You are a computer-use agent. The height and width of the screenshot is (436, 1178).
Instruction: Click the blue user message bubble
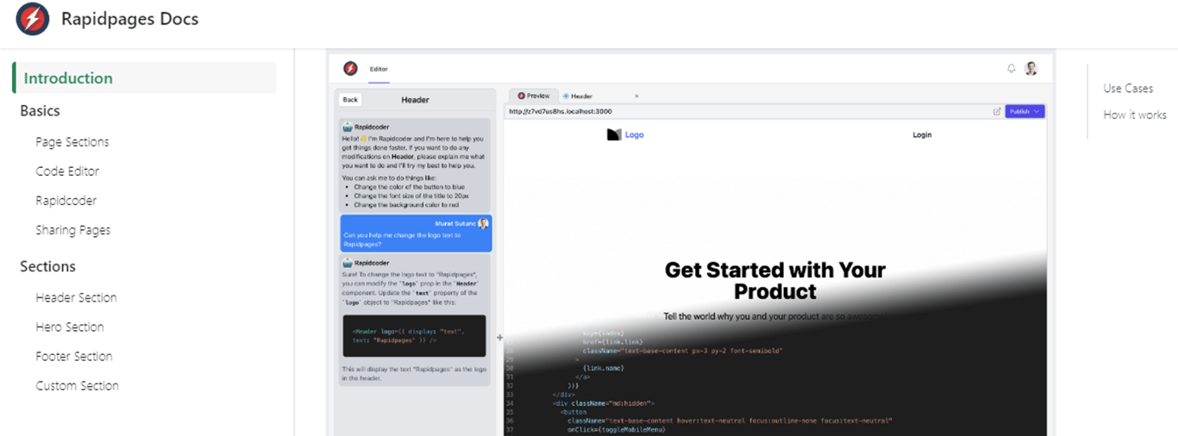(416, 234)
